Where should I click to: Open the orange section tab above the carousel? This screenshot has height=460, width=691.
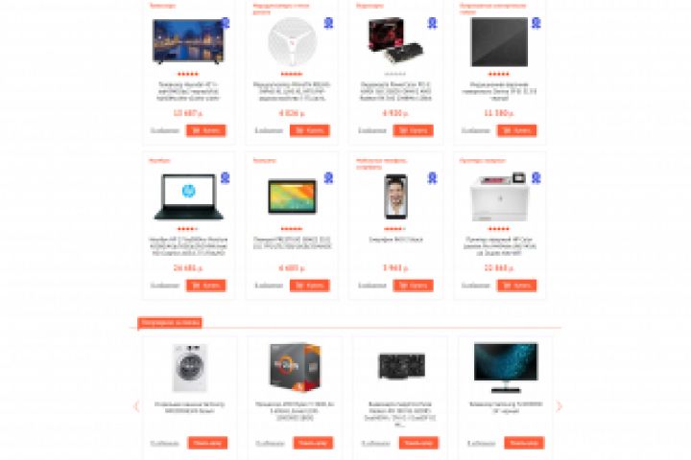pyautogui.click(x=170, y=323)
